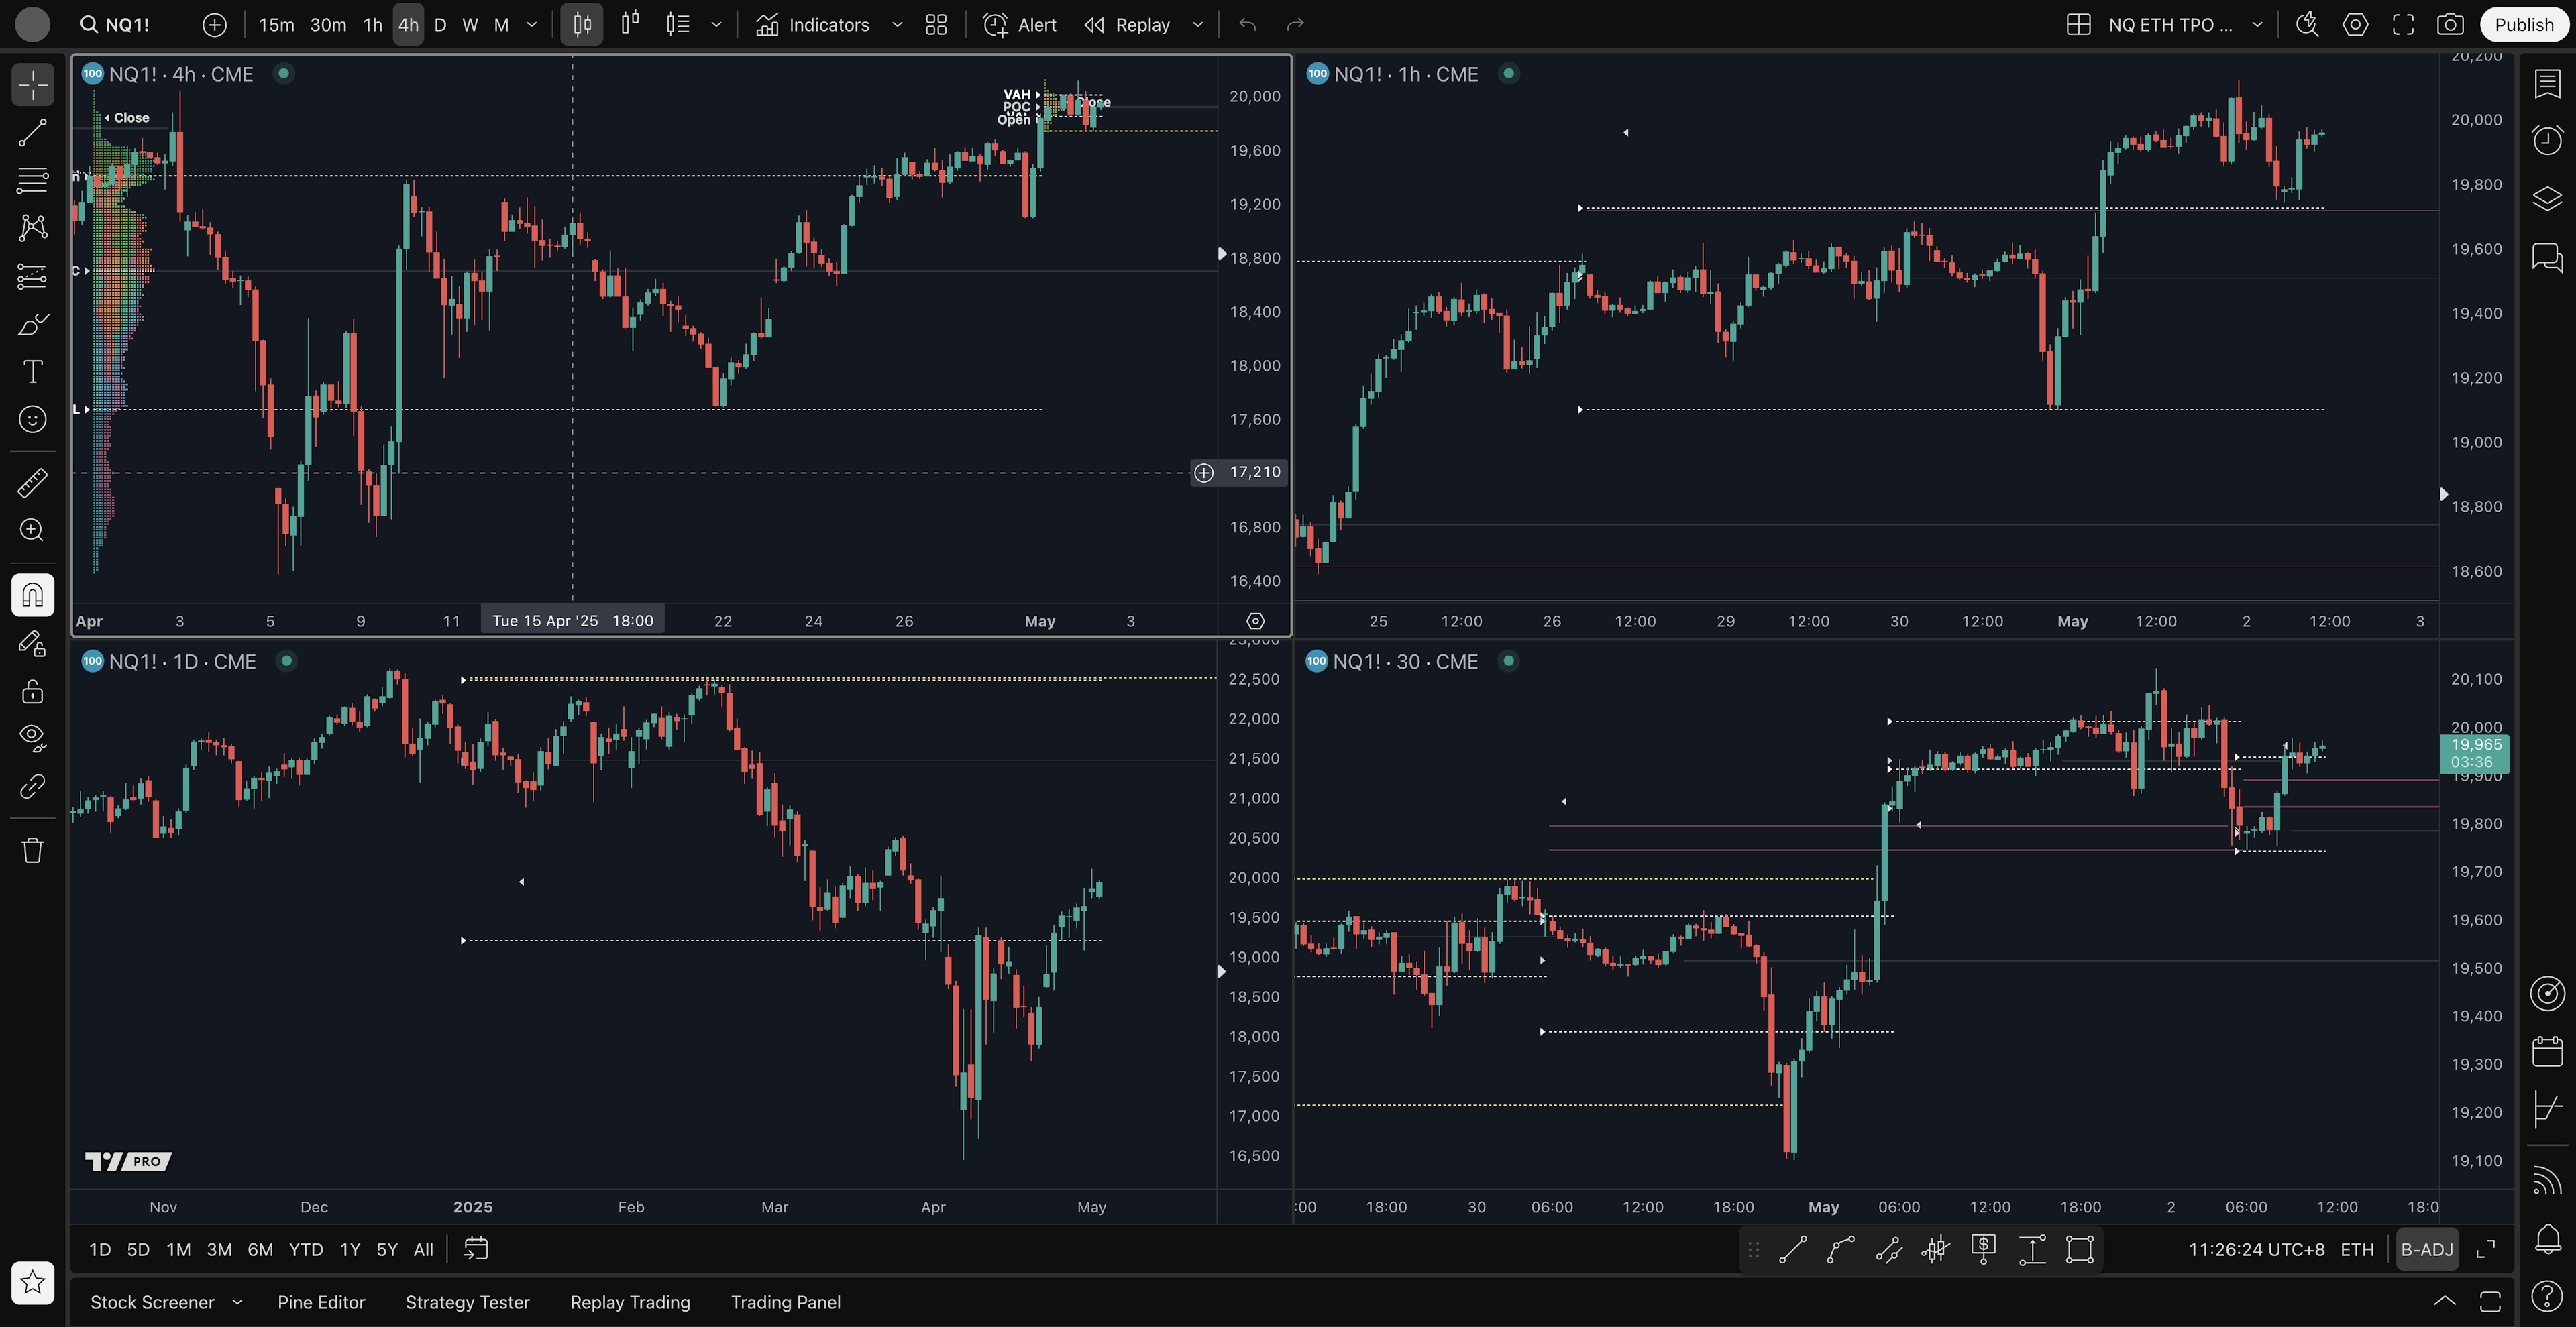
Task: Click the Publish button
Action: point(2523,25)
